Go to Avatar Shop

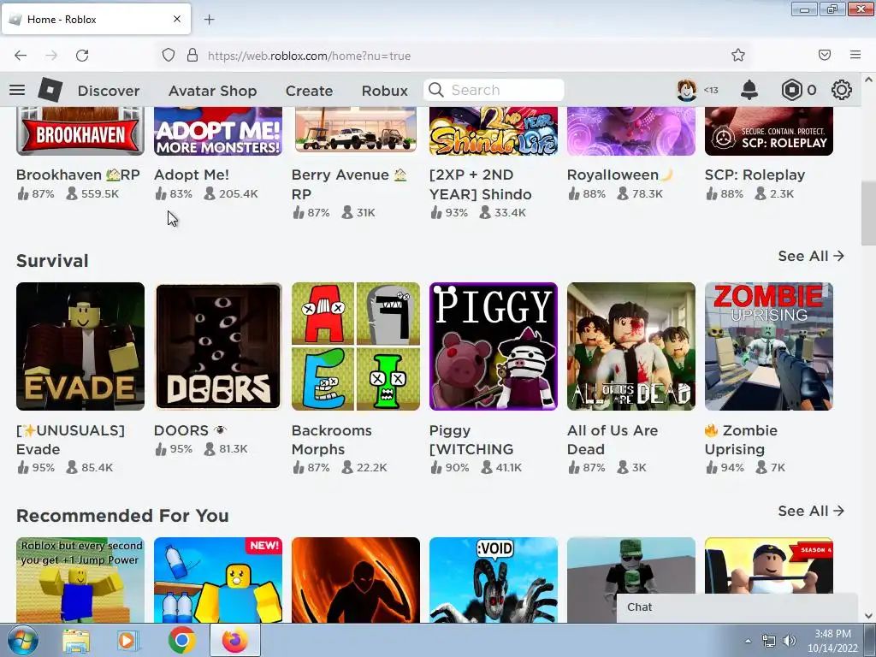212,91
